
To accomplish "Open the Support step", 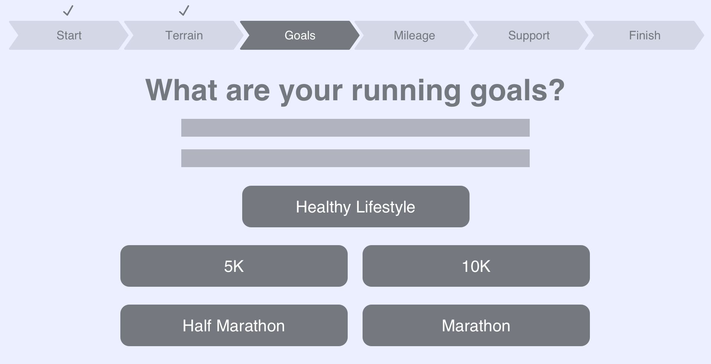I will [x=529, y=35].
